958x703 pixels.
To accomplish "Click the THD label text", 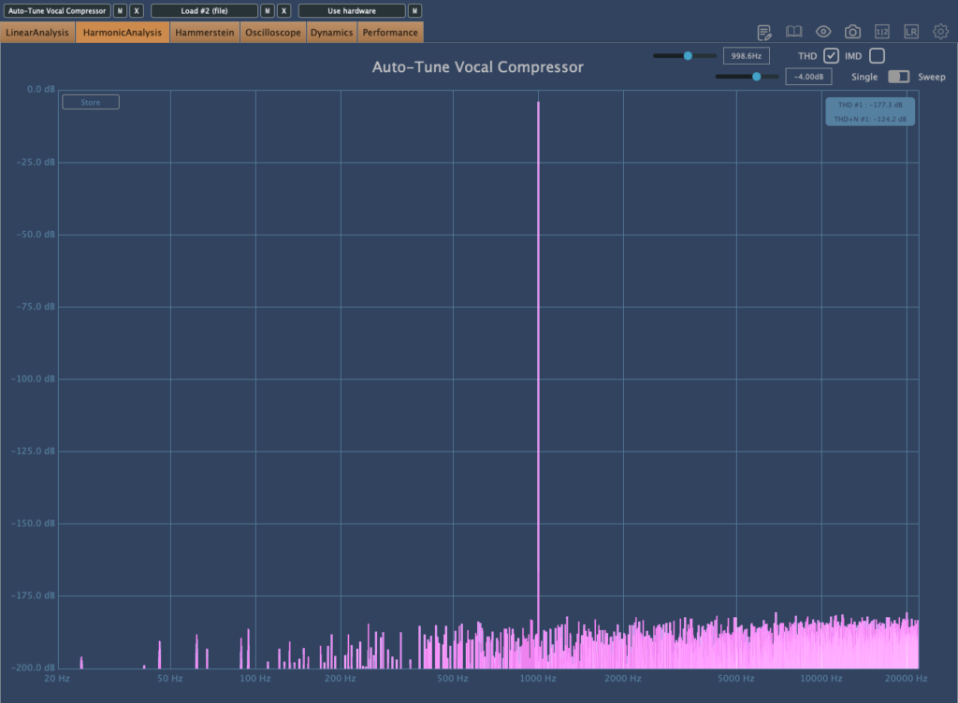I will [807, 56].
